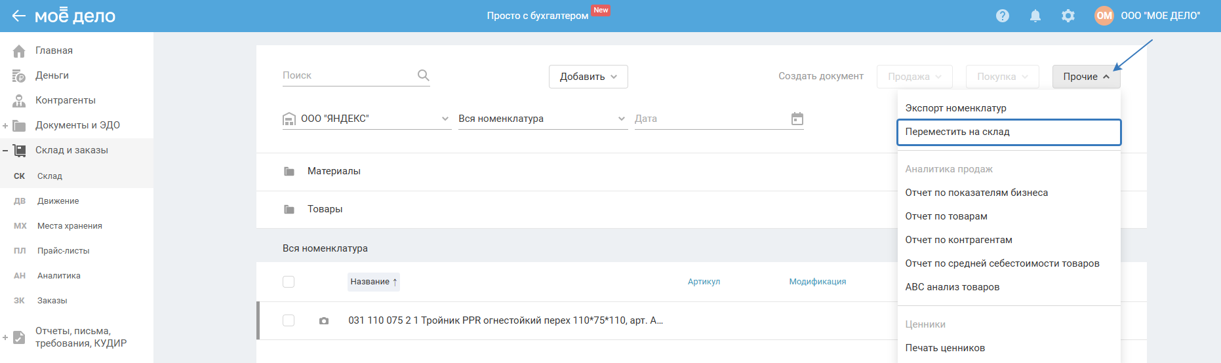Click the OM user avatar

(1104, 16)
